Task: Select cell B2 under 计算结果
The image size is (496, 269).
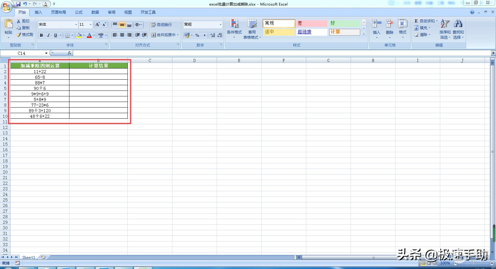Action: point(98,72)
